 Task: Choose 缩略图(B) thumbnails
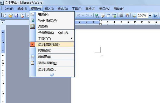(x=52, y=57)
